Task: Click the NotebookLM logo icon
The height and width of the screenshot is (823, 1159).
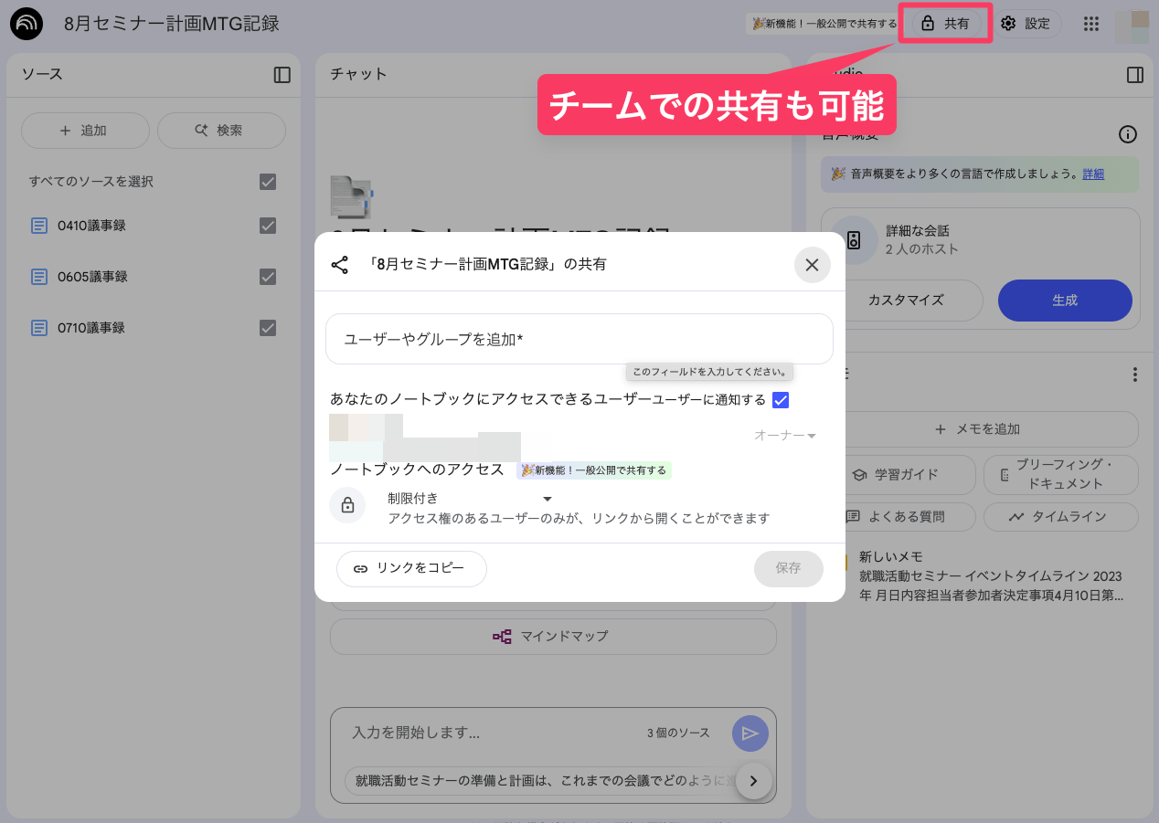Action: point(27,25)
